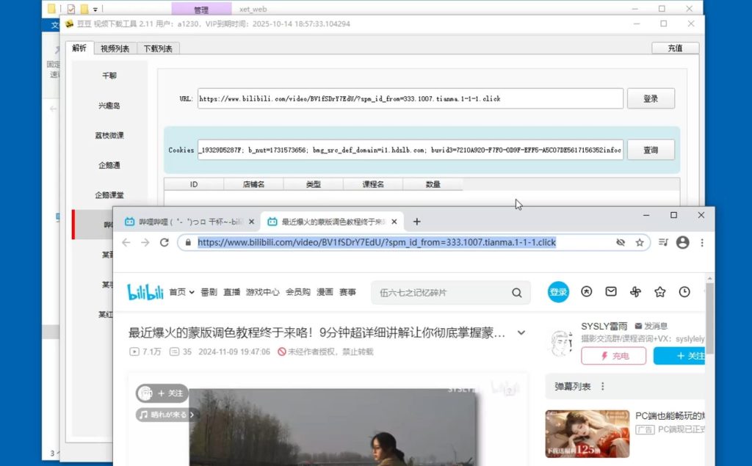This screenshot has width=752, height=466.
Task: Open the 会员购 navigation link
Action: click(298, 292)
